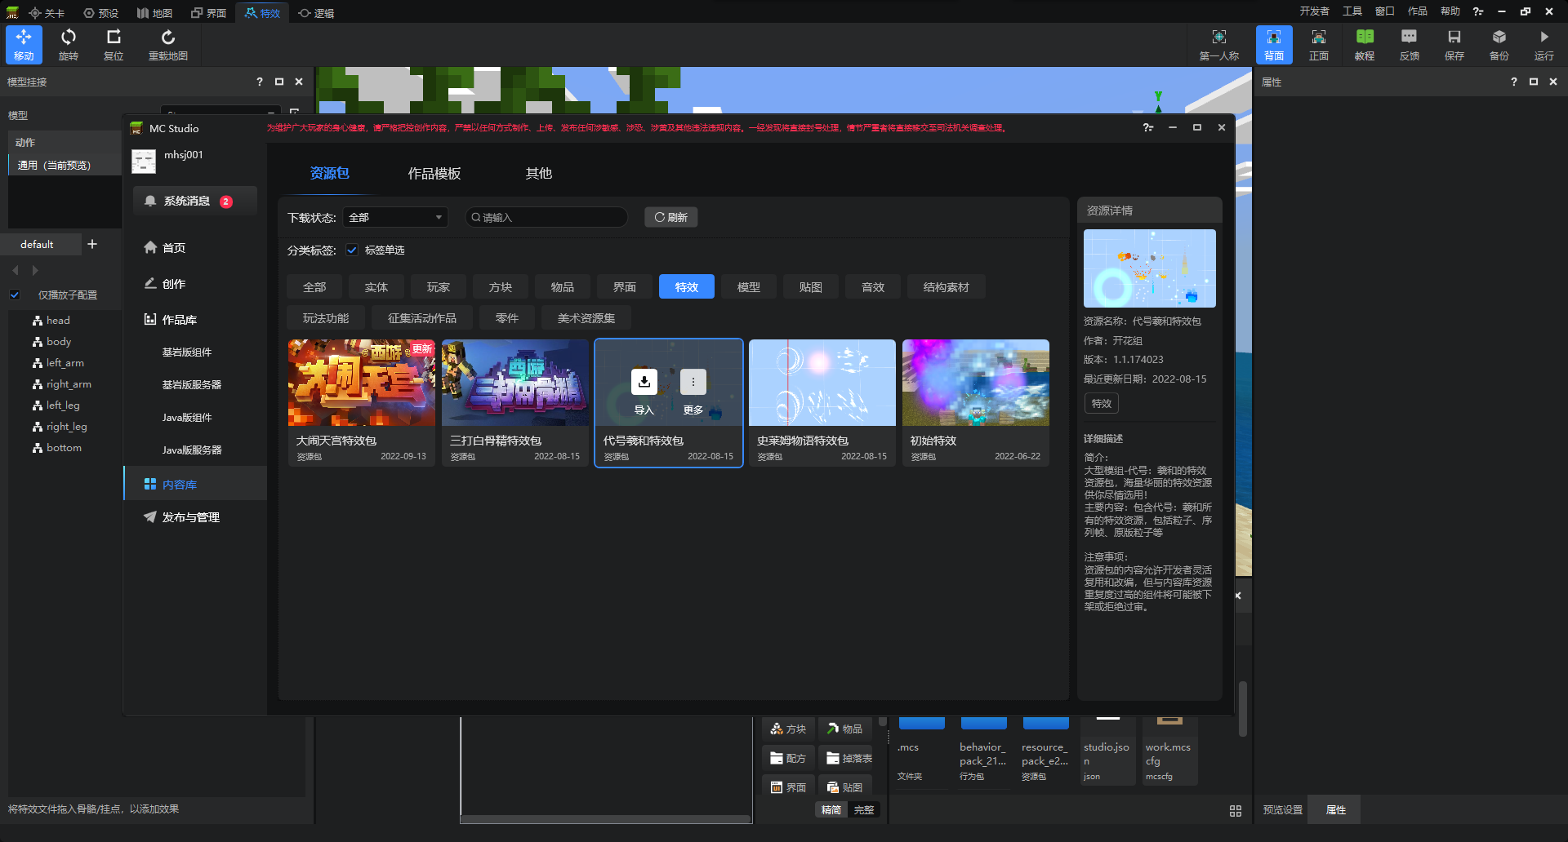Screen dimensions: 1568x842
Task: Switch to 预览设置 tab at bottom
Action: [x=1283, y=810]
